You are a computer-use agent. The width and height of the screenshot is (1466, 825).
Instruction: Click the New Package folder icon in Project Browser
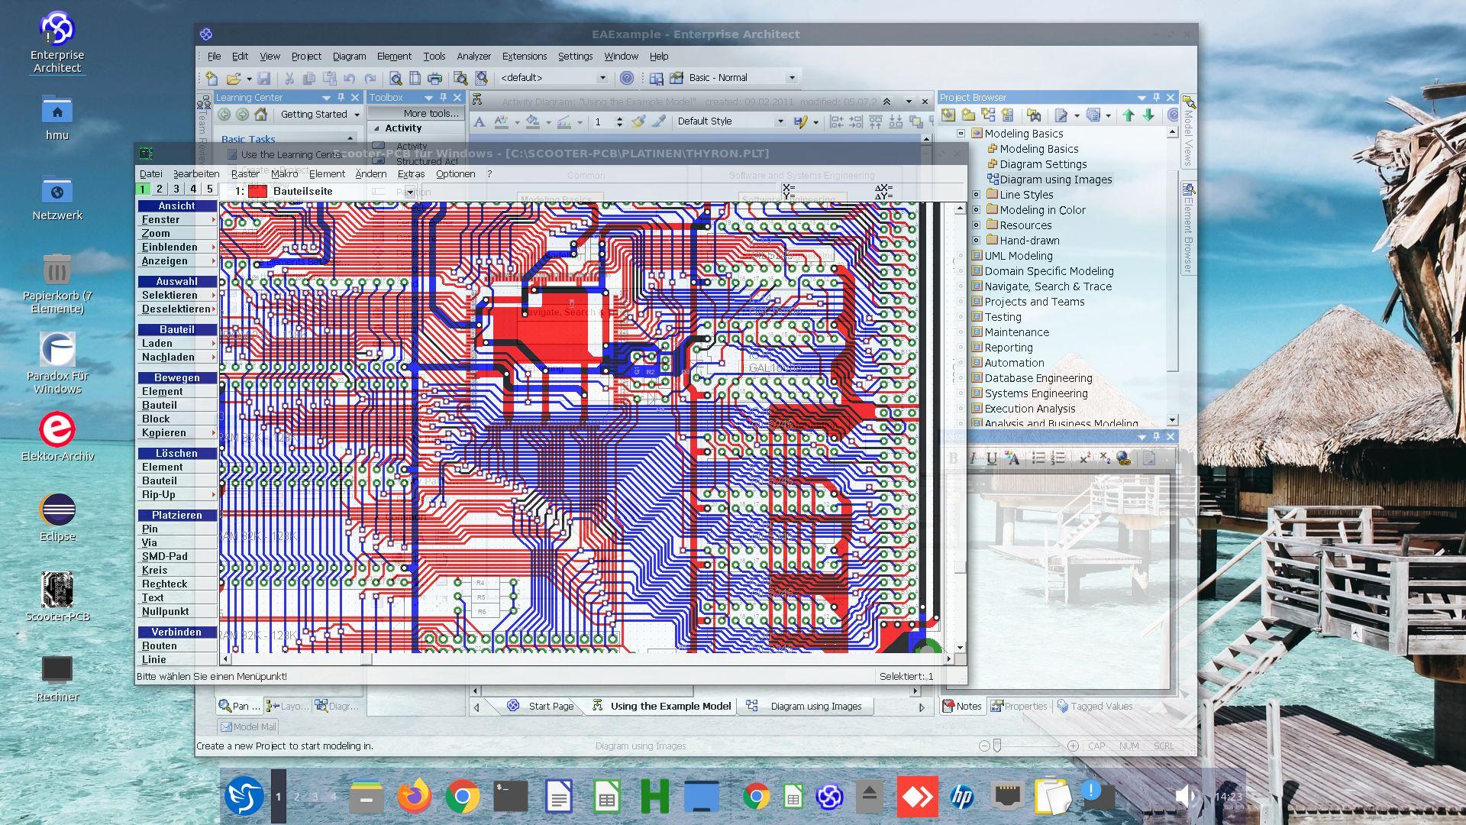[968, 115]
